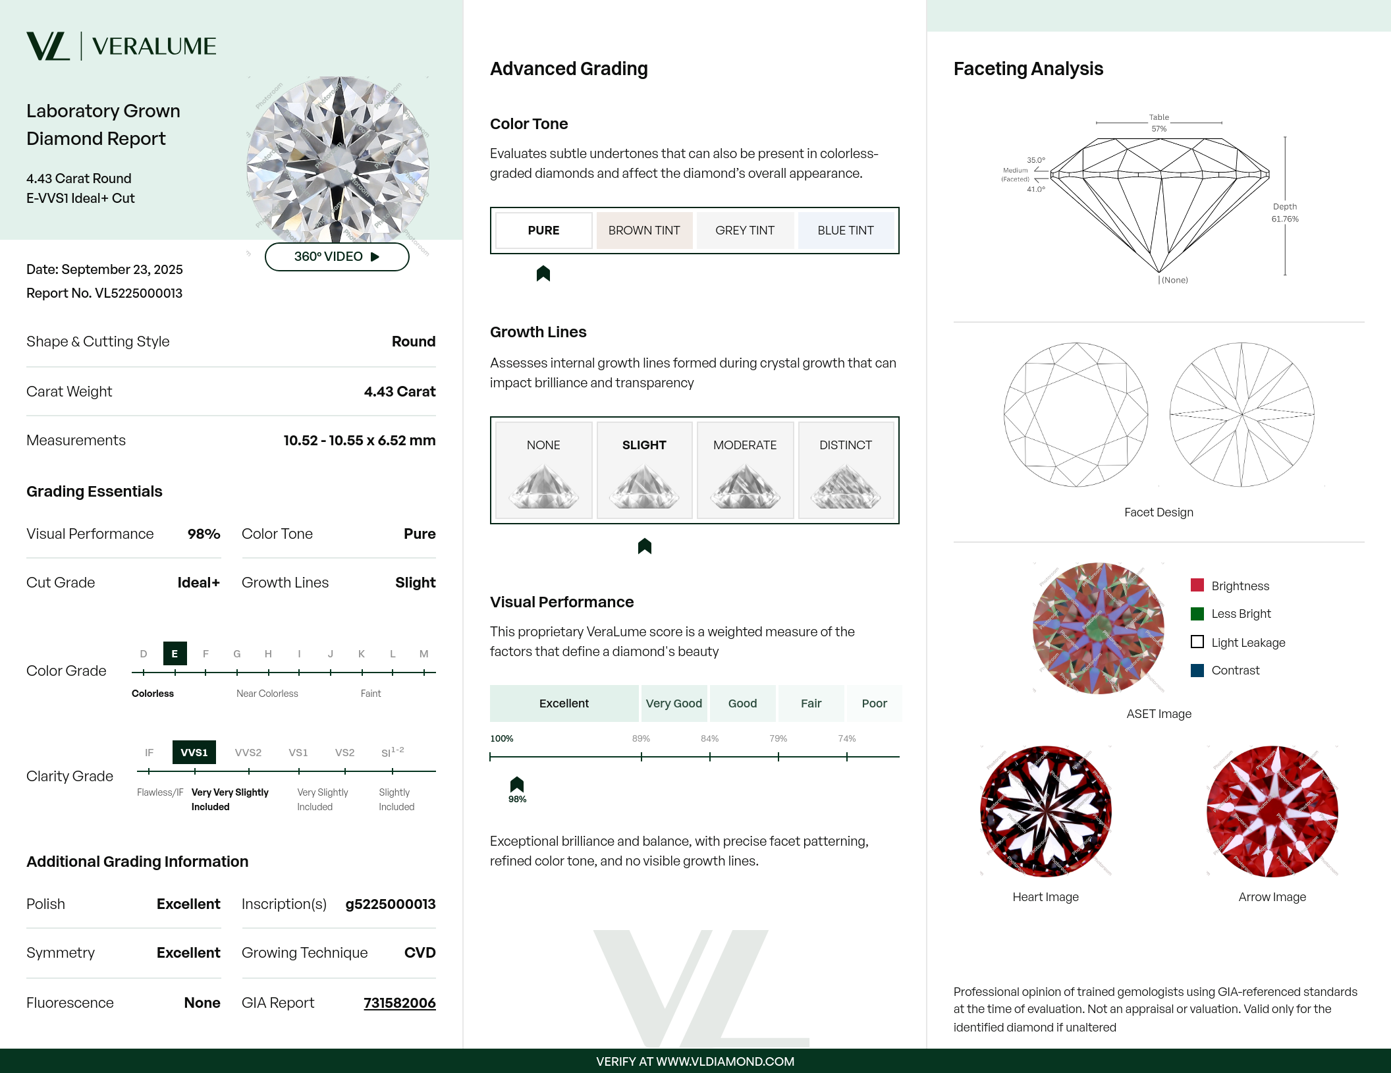Click the NONE growth lines diamond image
Viewport: 1391px width, 1073px height.
543,486
